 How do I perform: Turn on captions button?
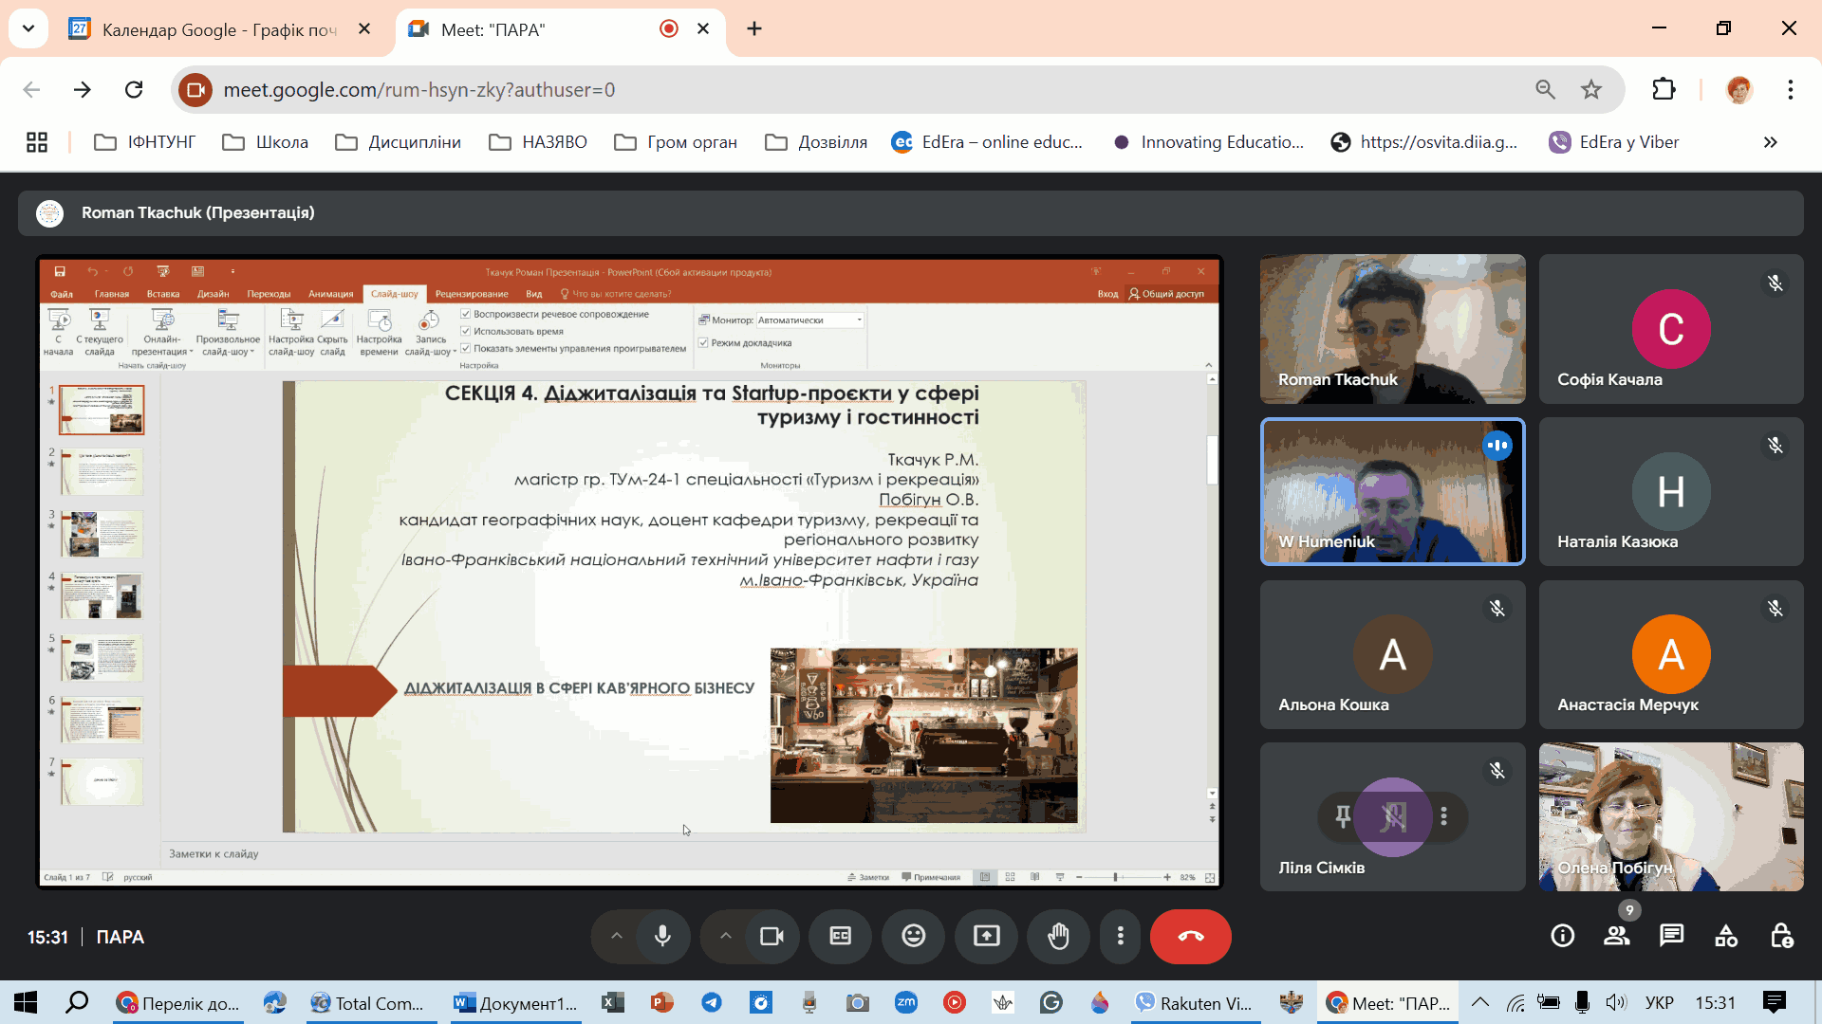(x=841, y=937)
